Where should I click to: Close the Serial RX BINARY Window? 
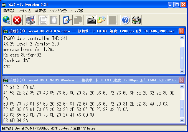tap(181, 80)
